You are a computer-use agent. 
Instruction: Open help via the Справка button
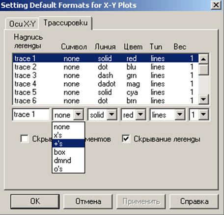pos(194,201)
